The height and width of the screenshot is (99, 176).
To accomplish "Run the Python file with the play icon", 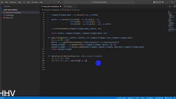I will (170, 6).
